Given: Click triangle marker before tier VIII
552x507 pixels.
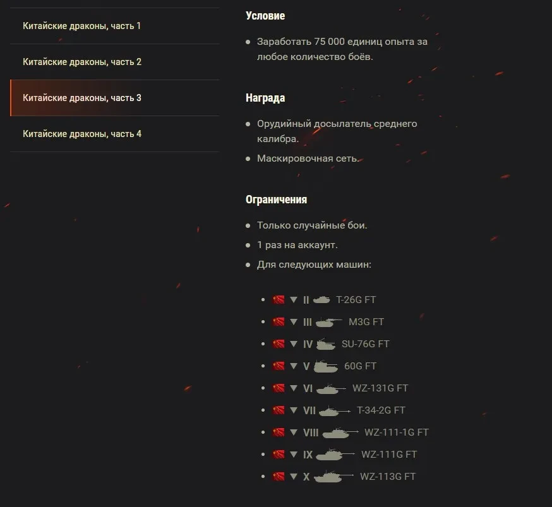Looking at the screenshot, I should click(x=294, y=432).
